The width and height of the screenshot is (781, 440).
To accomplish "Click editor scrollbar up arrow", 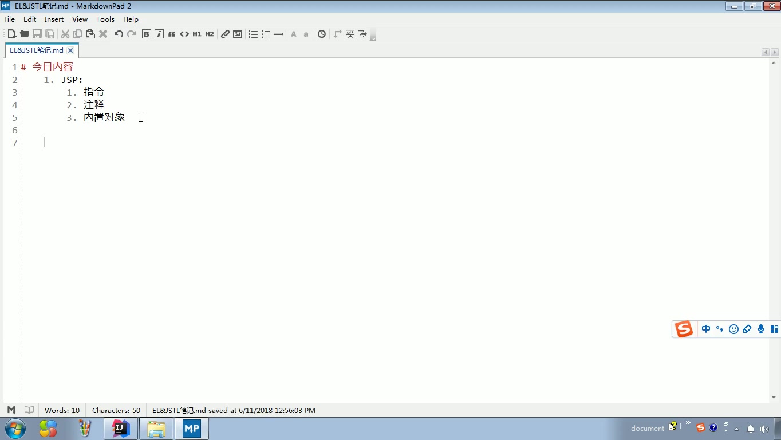I will [x=774, y=62].
